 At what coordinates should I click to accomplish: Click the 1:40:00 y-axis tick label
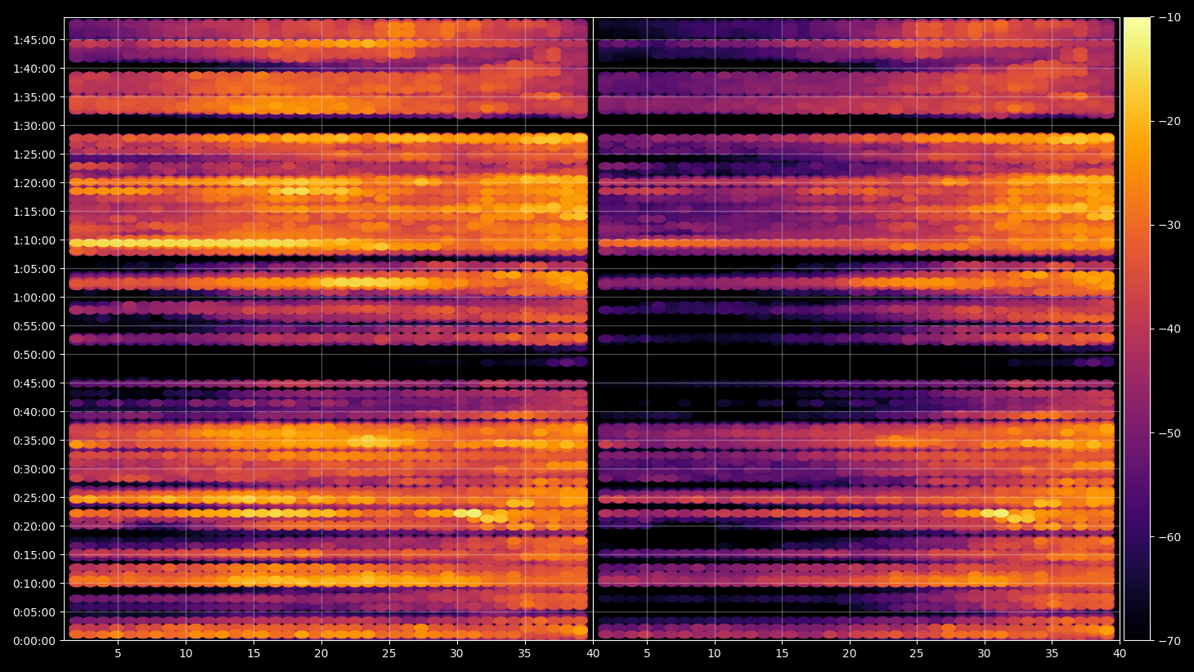tap(34, 69)
